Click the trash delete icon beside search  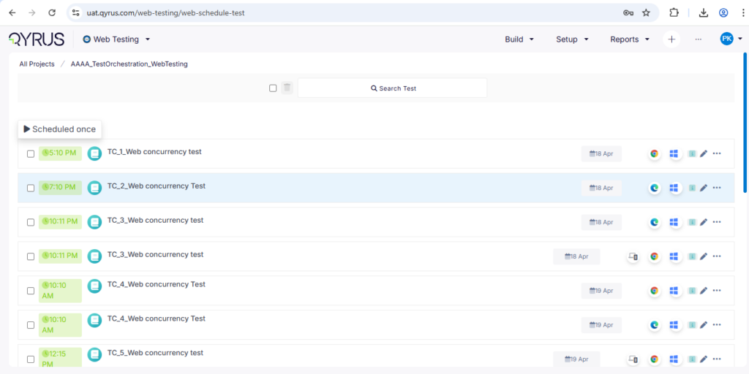[x=287, y=88]
